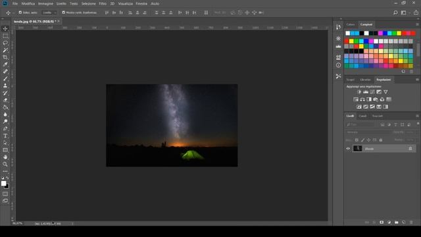
Task: Open the File menu
Action: pyautogui.click(x=15, y=4)
